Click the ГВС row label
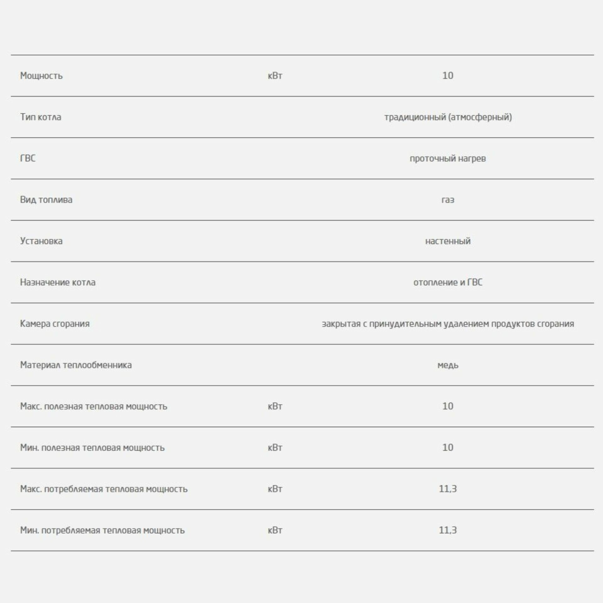Screen dimensions: 603x603 (x=28, y=158)
